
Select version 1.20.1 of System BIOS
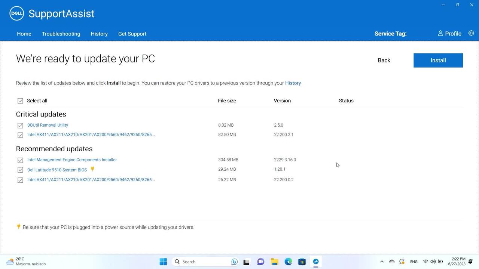tap(280, 169)
